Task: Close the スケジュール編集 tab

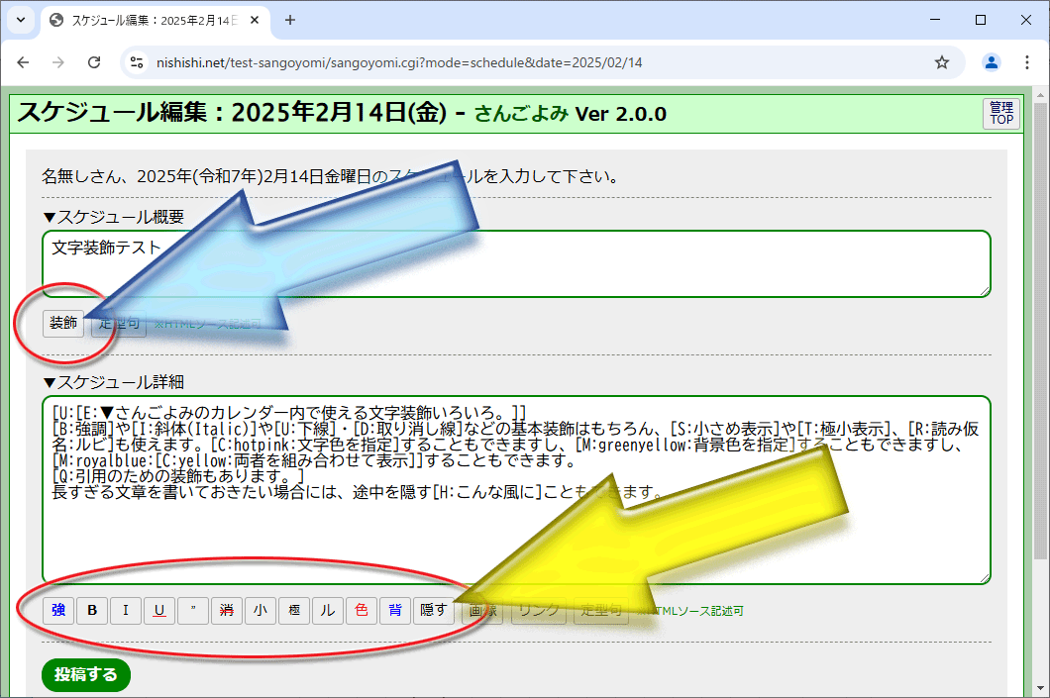Action: tap(255, 20)
